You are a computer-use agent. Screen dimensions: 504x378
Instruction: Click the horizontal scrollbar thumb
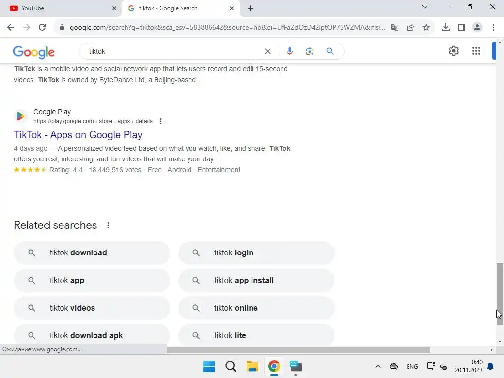click(298, 350)
